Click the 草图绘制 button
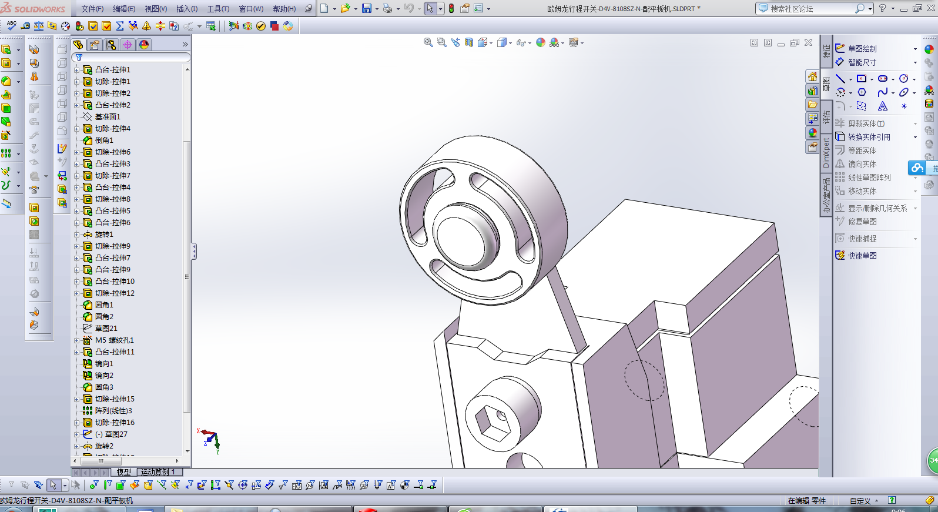 click(x=856, y=49)
